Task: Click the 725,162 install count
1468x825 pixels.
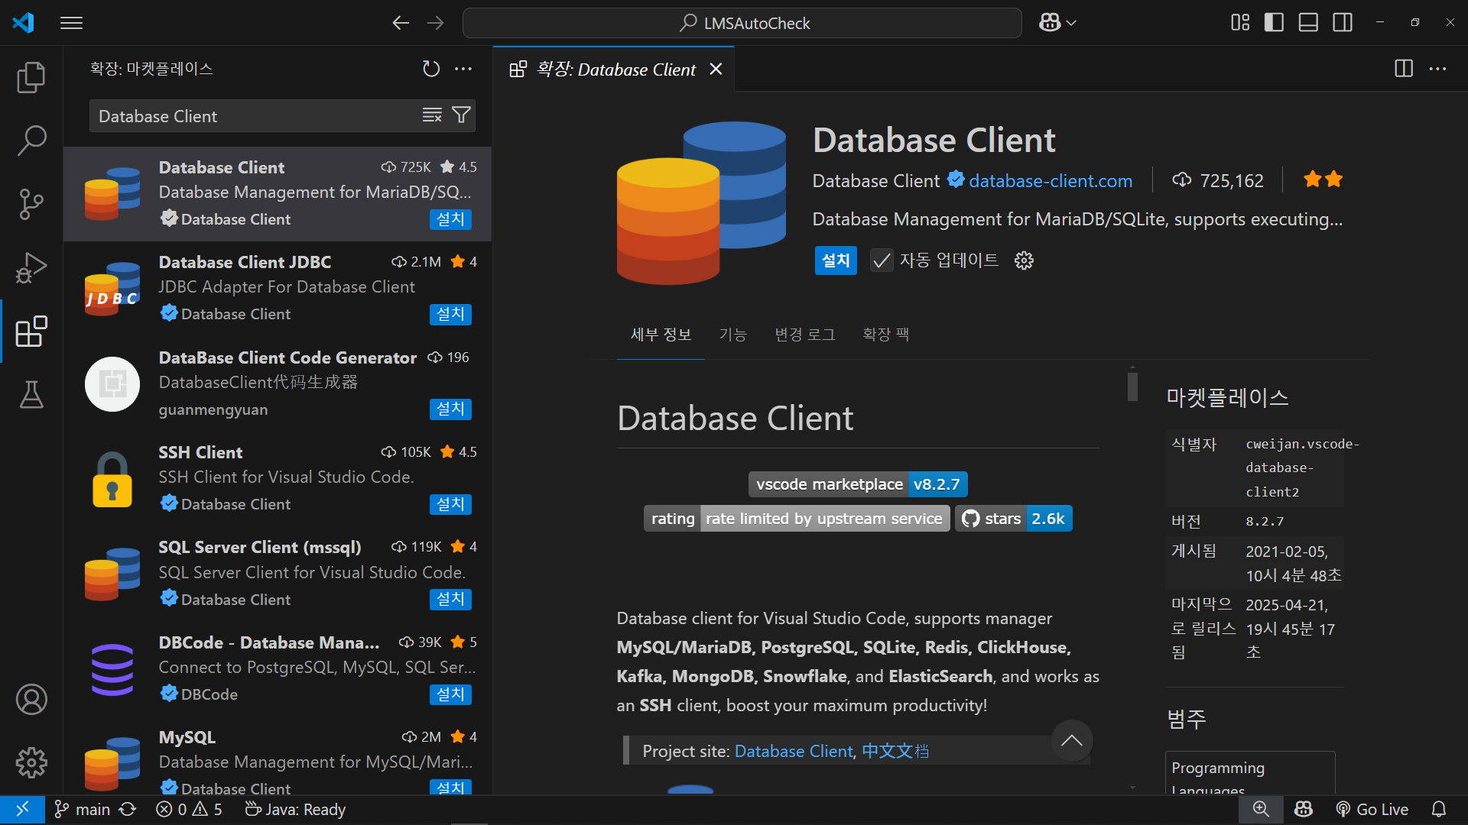Action: point(1218,181)
